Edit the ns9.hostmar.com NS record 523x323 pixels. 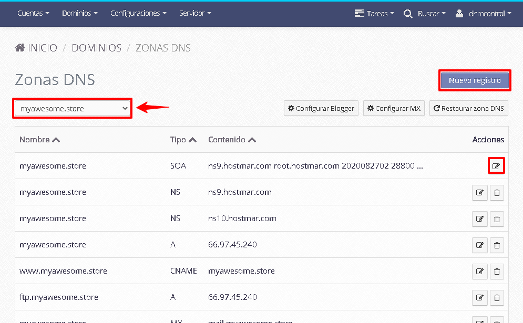point(479,193)
